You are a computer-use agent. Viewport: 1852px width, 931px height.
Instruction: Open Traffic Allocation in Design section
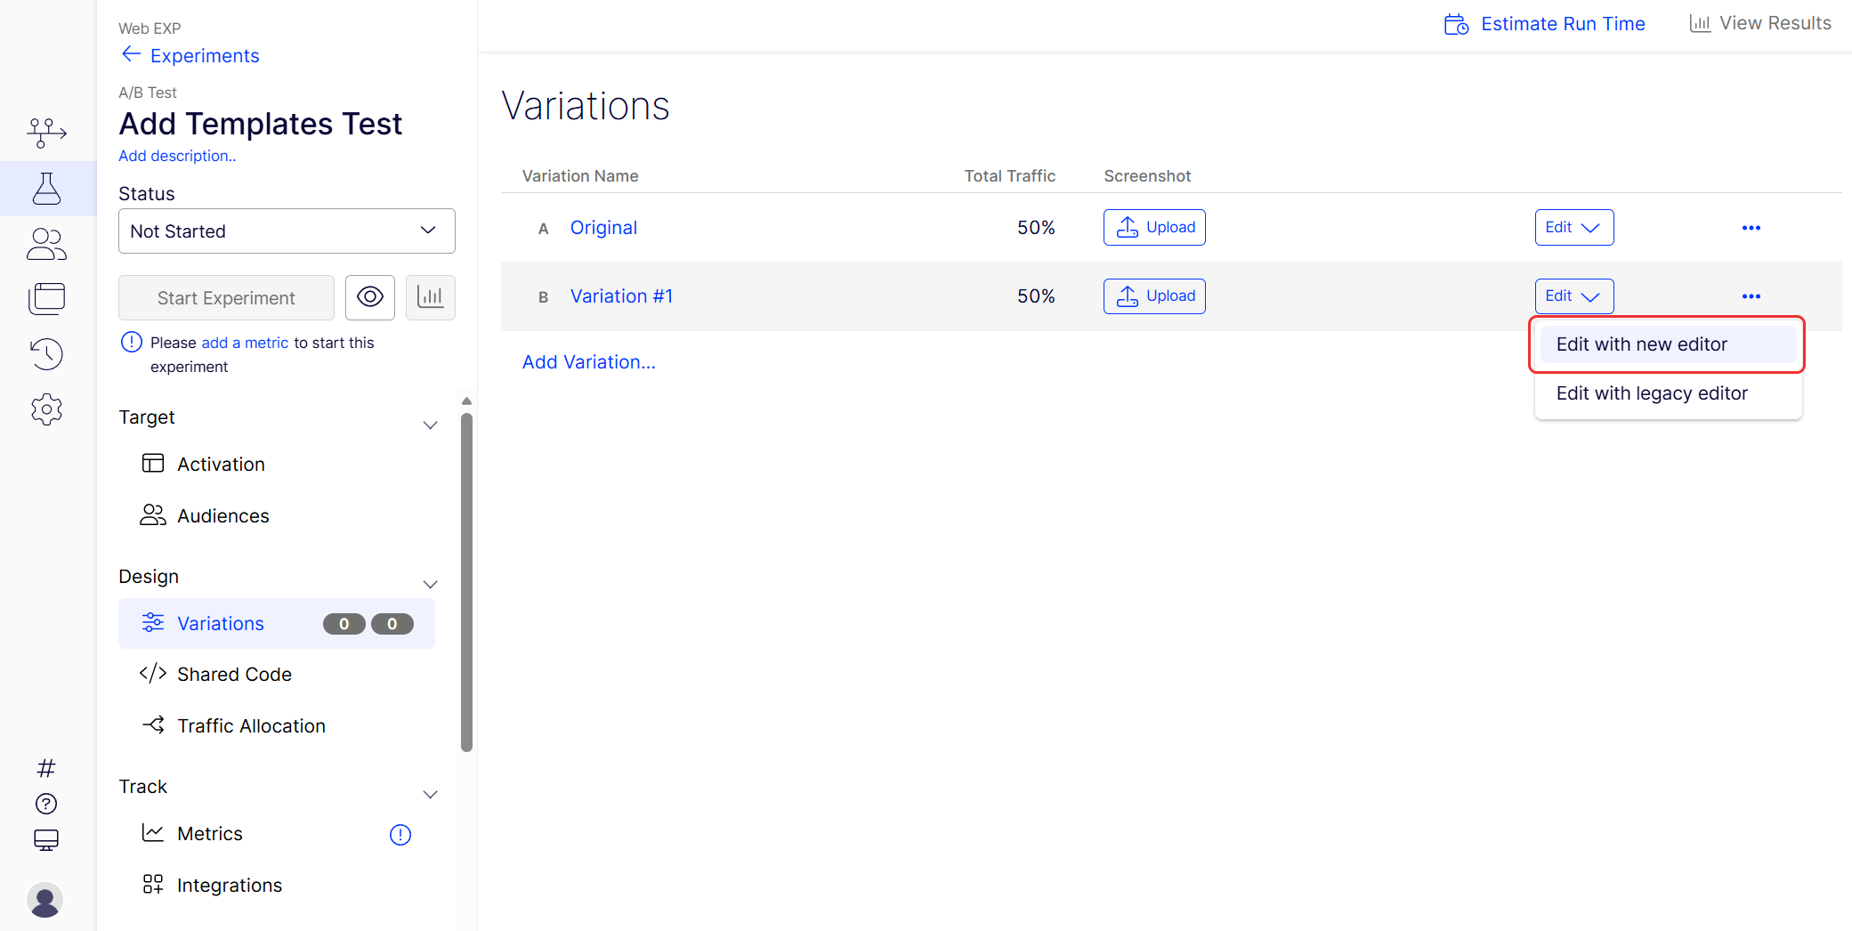251,726
